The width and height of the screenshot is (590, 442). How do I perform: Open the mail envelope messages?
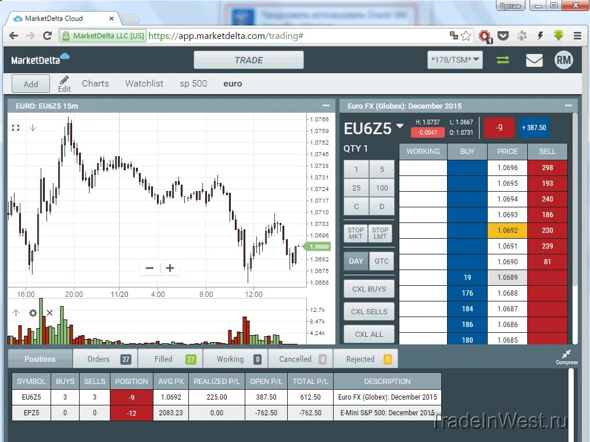tap(534, 60)
